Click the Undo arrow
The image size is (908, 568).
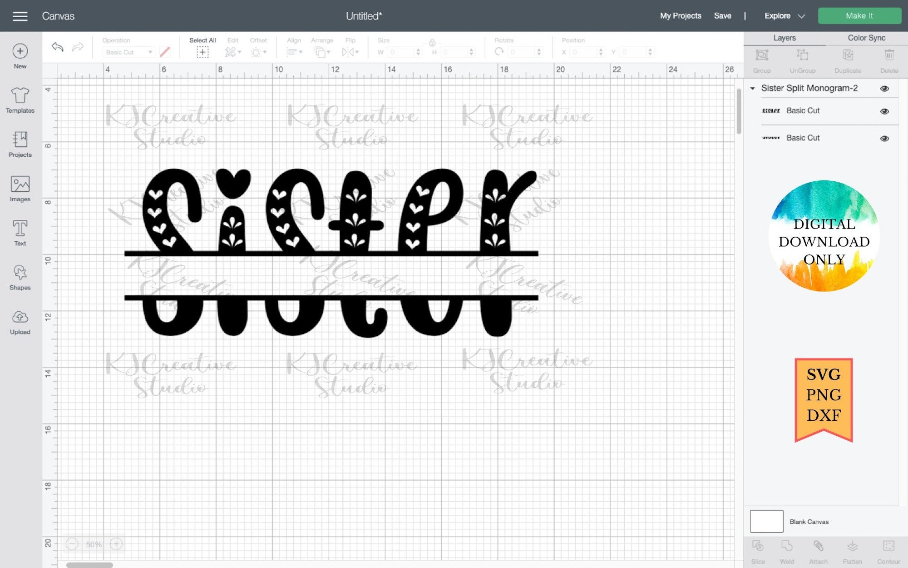click(57, 47)
